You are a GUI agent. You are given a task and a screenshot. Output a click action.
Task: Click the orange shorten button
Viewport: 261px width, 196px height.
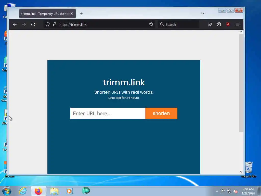coord(161,113)
